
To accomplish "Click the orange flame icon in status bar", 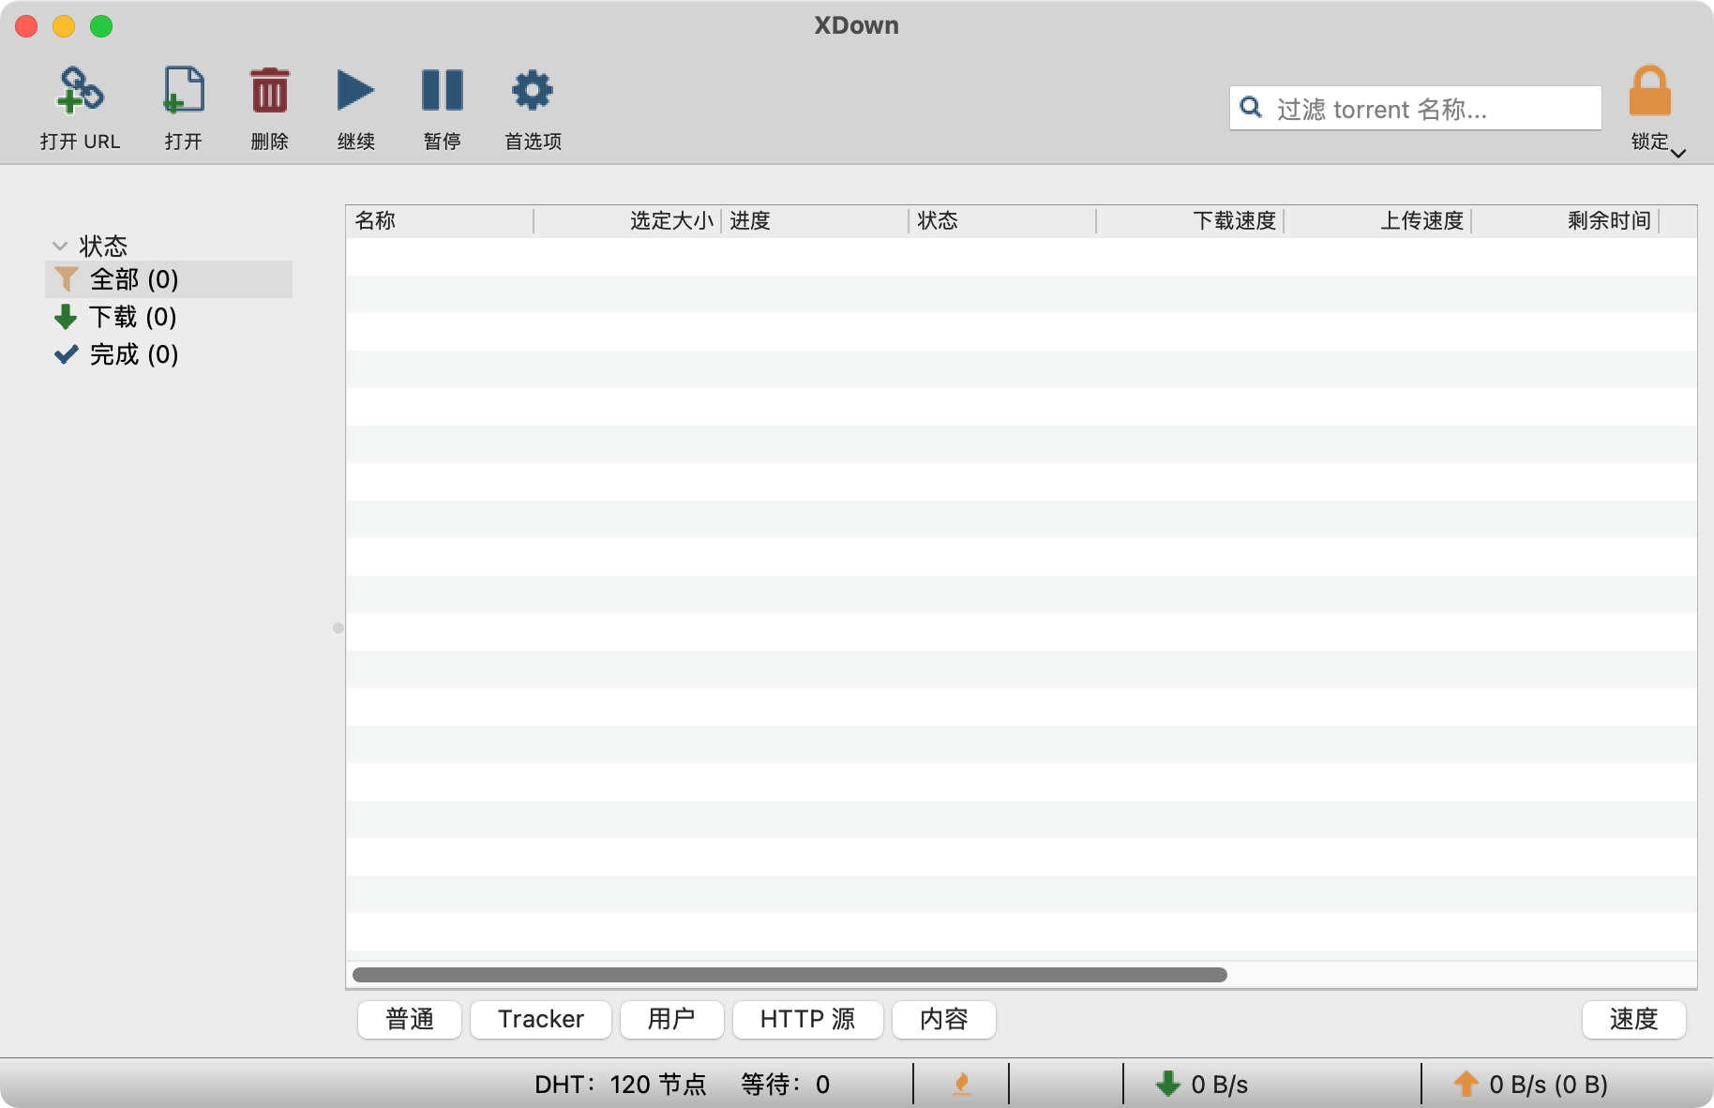I will coord(961,1085).
